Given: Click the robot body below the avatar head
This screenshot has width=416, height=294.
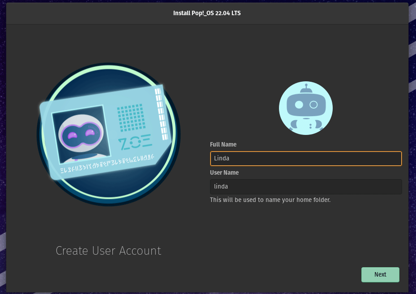Looking at the screenshot, I should click(x=306, y=125).
